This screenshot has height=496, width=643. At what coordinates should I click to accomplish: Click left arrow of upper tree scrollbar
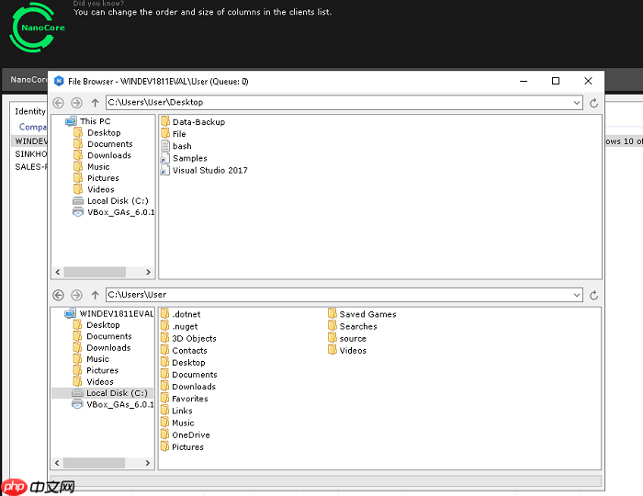pos(58,272)
